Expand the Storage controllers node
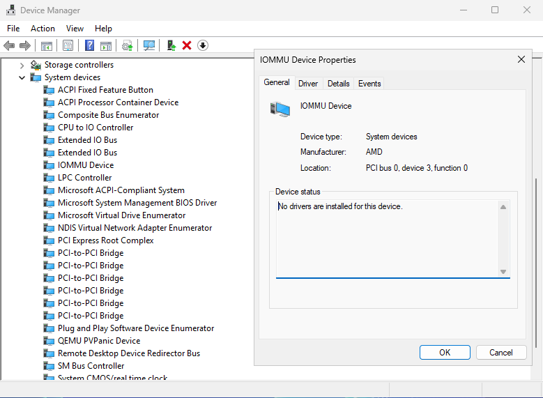The height and width of the screenshot is (398, 543). click(22, 65)
